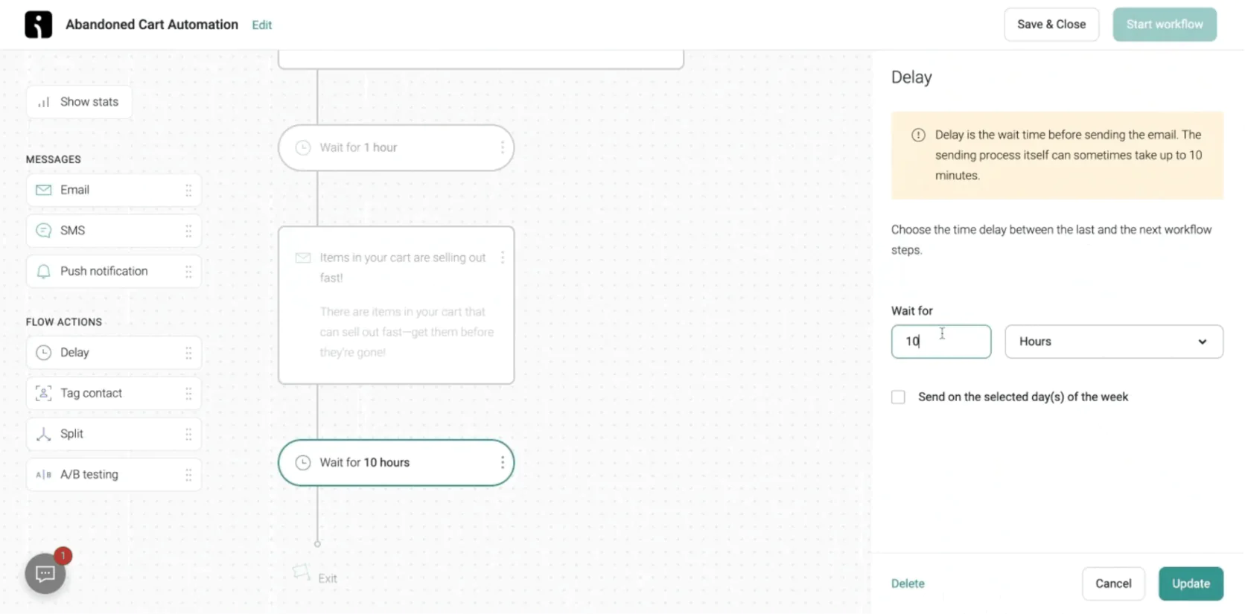The width and height of the screenshot is (1245, 614).
Task: Select the Delay clock icon in sidebar
Action: point(44,353)
